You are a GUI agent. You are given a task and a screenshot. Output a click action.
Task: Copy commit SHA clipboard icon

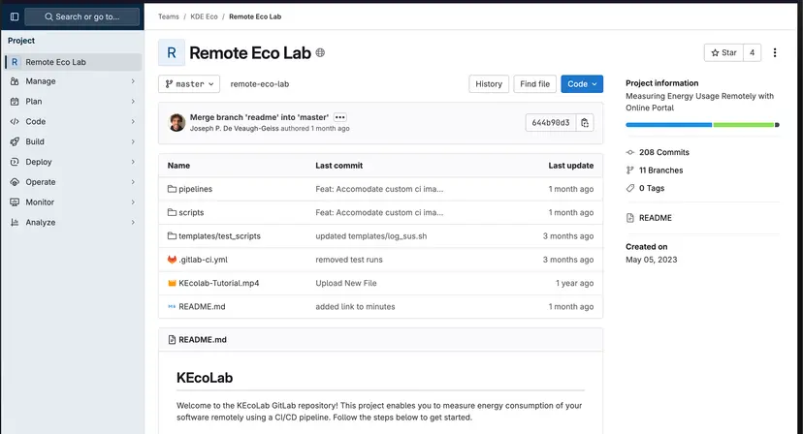[585, 123]
